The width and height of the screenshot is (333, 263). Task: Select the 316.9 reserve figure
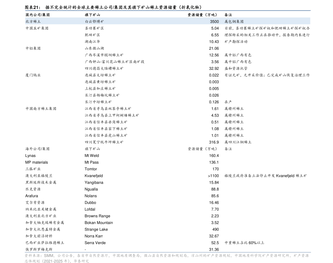click(214, 142)
